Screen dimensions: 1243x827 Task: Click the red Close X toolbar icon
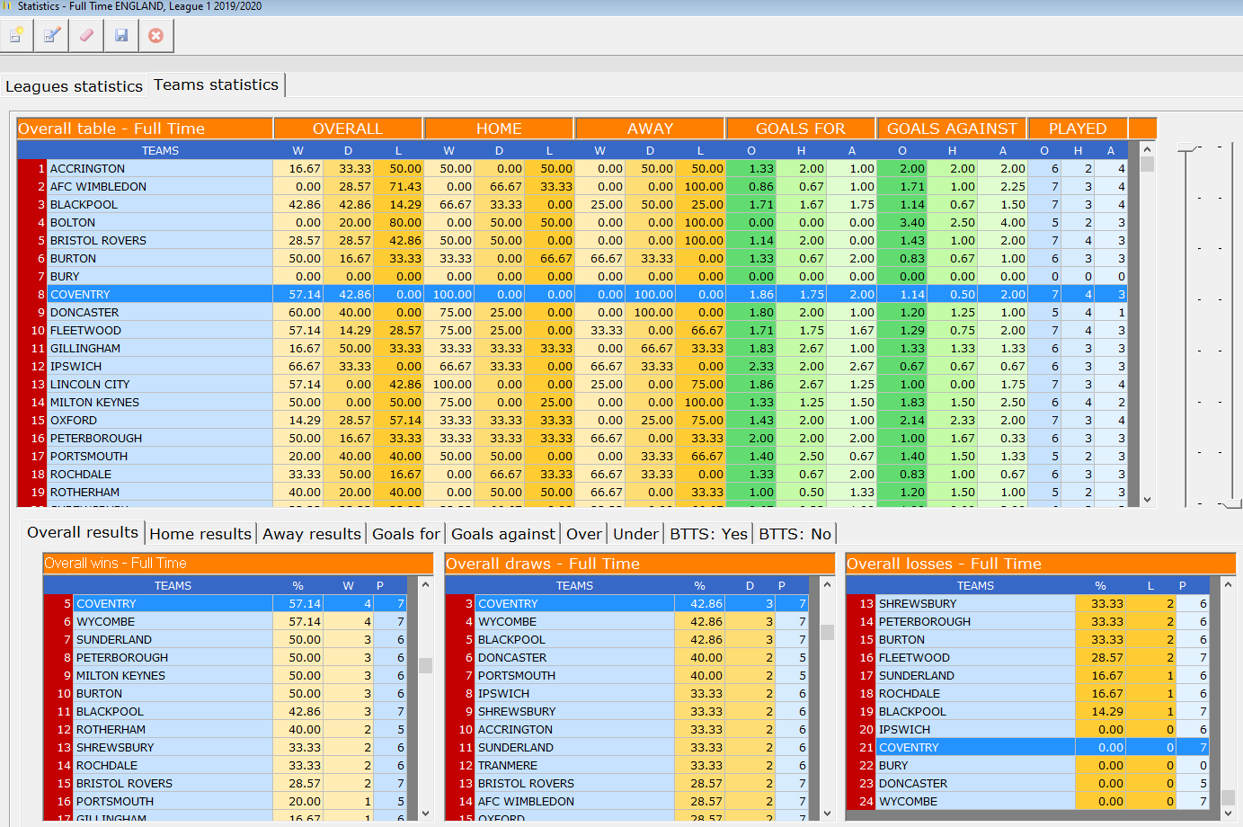(156, 35)
